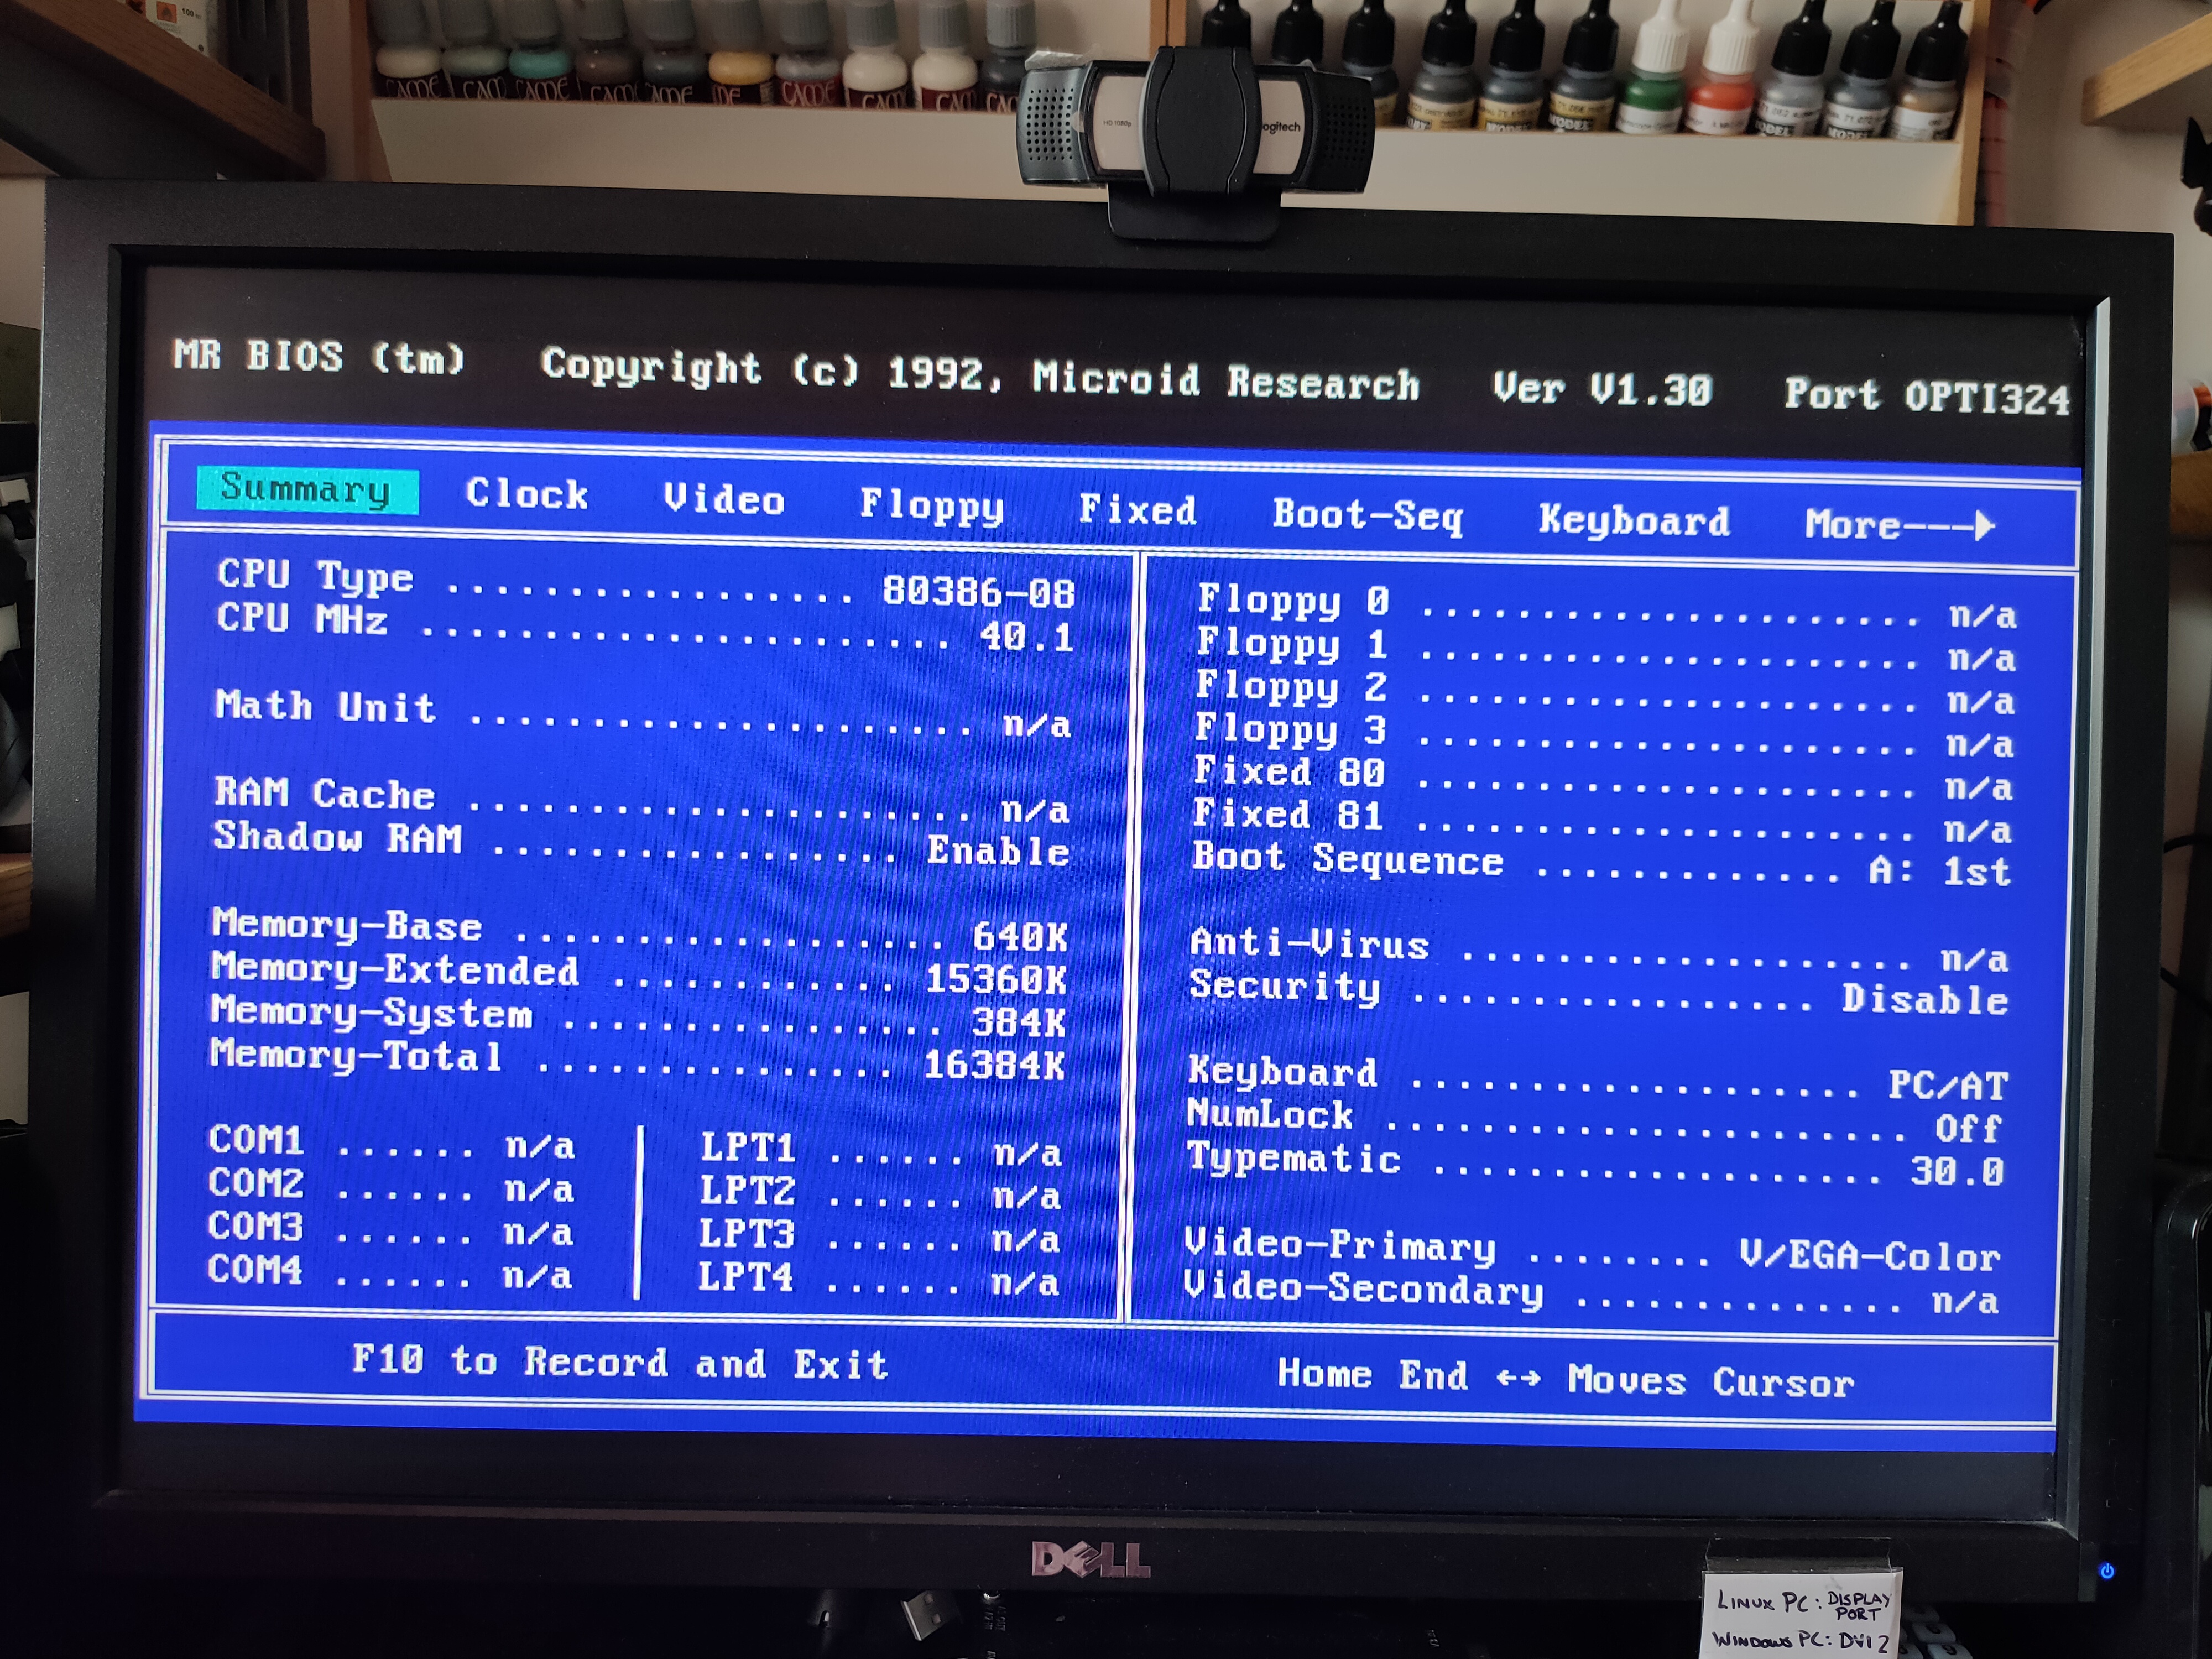Click the Security Disable value

tap(1925, 1000)
